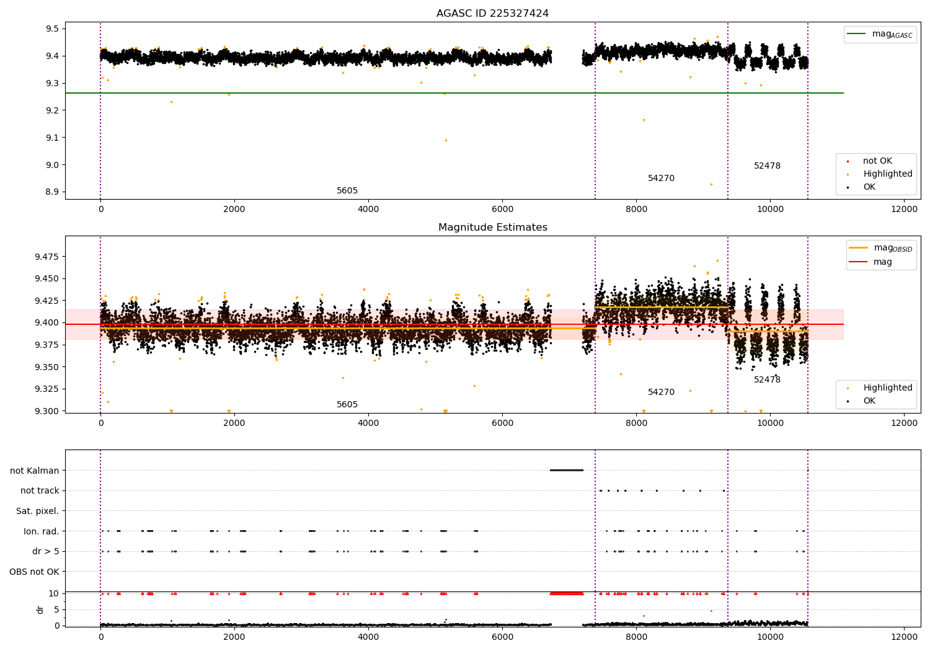Screen dimensions: 930x651
Task: Click the 9.2 y-tick label on top plot
Action: (x=52, y=110)
